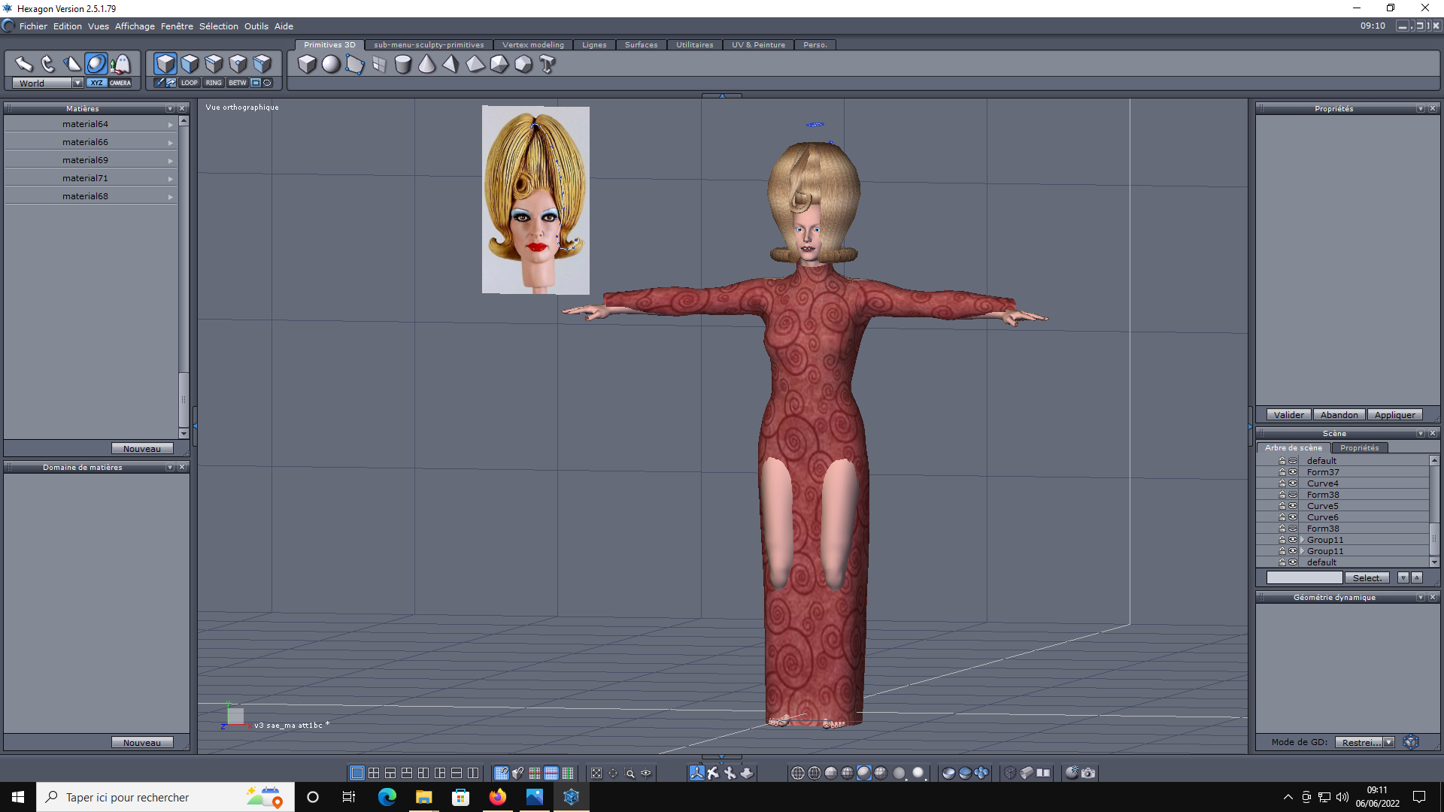Click the zoom magnifier icon in bottom toolbar
The width and height of the screenshot is (1444, 812).
tap(630, 773)
